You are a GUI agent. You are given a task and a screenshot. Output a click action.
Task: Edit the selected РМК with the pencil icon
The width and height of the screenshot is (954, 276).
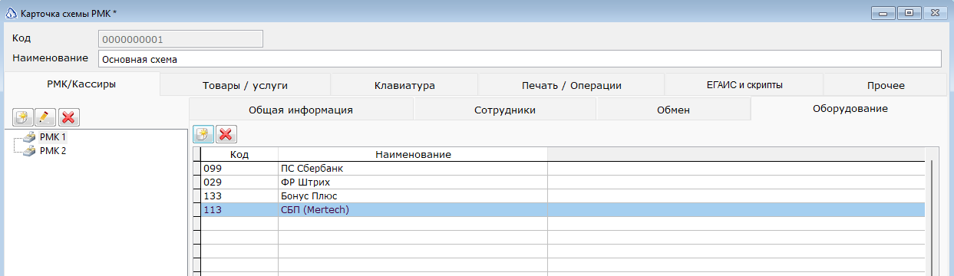pyautogui.click(x=46, y=117)
